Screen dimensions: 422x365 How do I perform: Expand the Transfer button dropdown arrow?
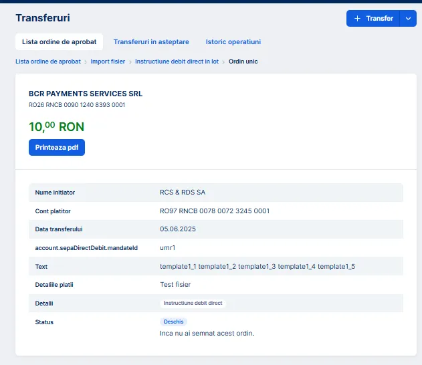408,19
